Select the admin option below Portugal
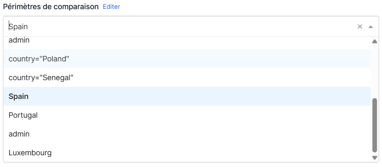The width and height of the screenshot is (382, 167). click(x=19, y=134)
